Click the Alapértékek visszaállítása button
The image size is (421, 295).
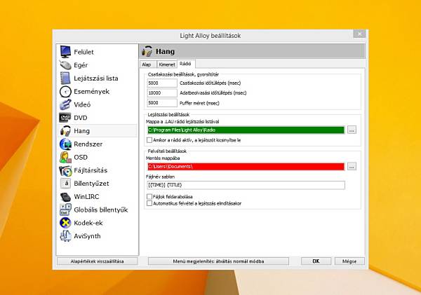[98, 261]
